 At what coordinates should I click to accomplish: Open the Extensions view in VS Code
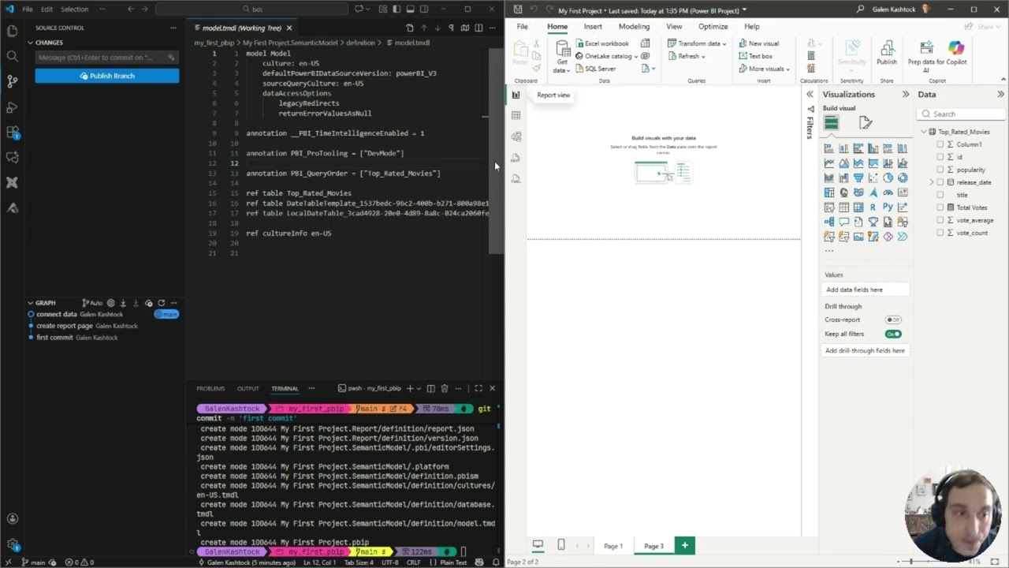[x=12, y=132]
